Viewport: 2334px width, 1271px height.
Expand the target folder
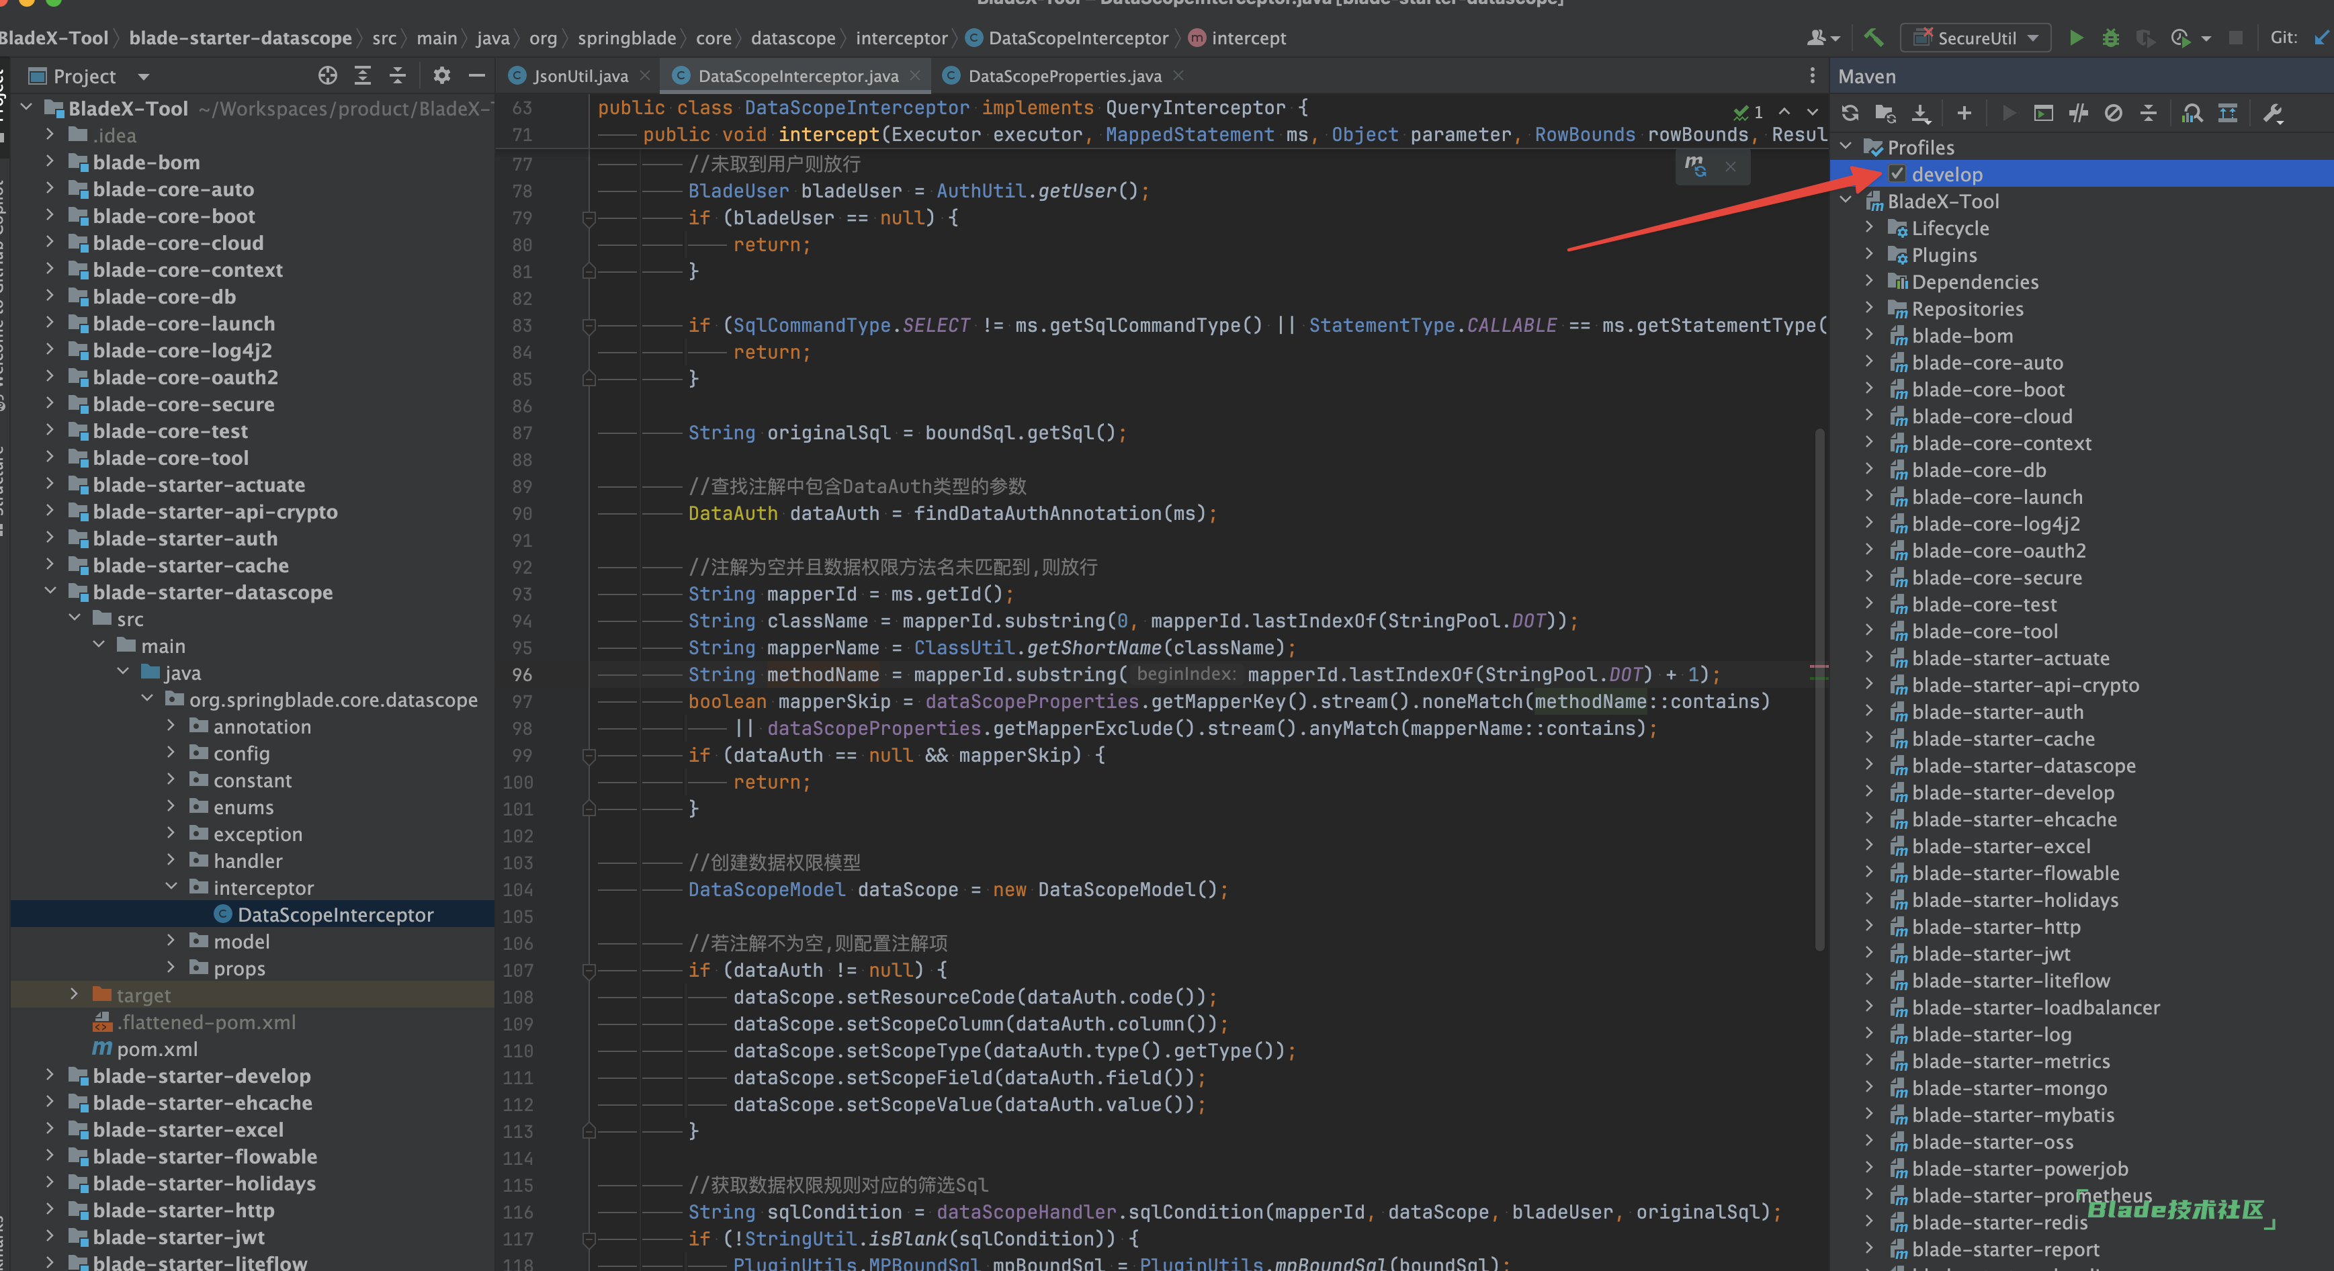click(75, 995)
